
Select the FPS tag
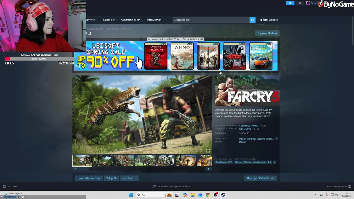pos(230,162)
